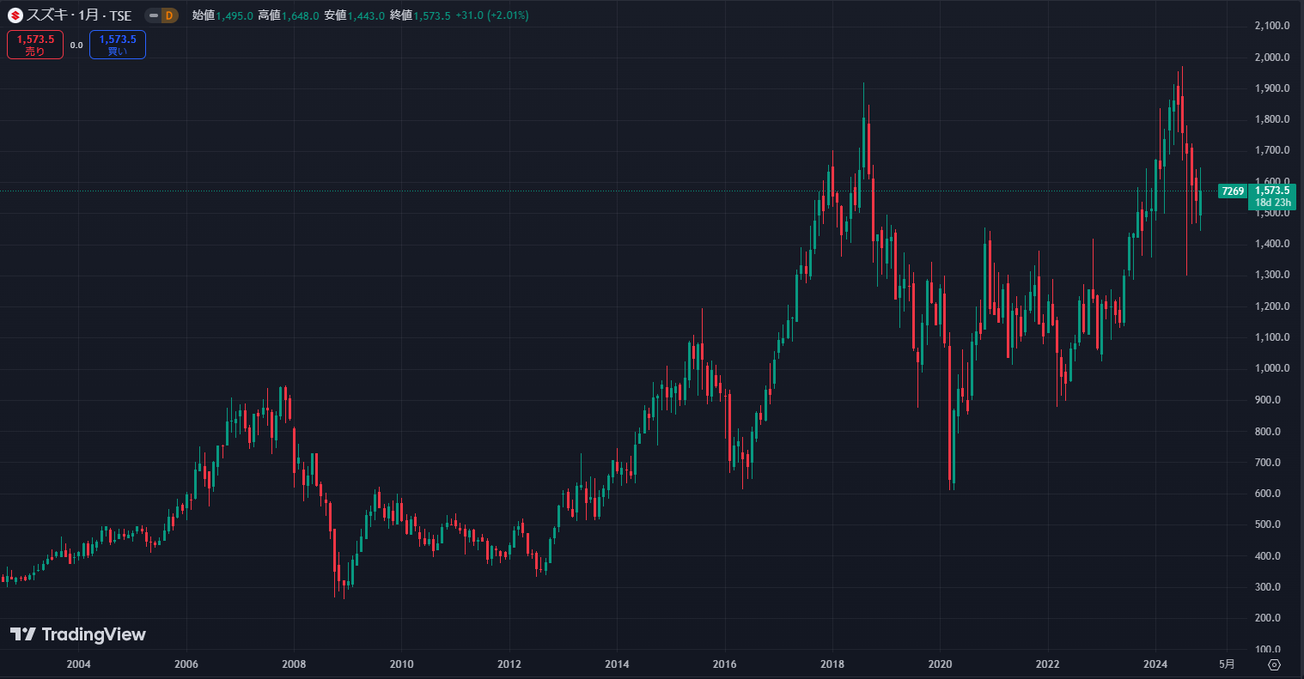1304x679 pixels.
Task: Click current price label 1,573.5 on axis
Action: (x=1273, y=191)
